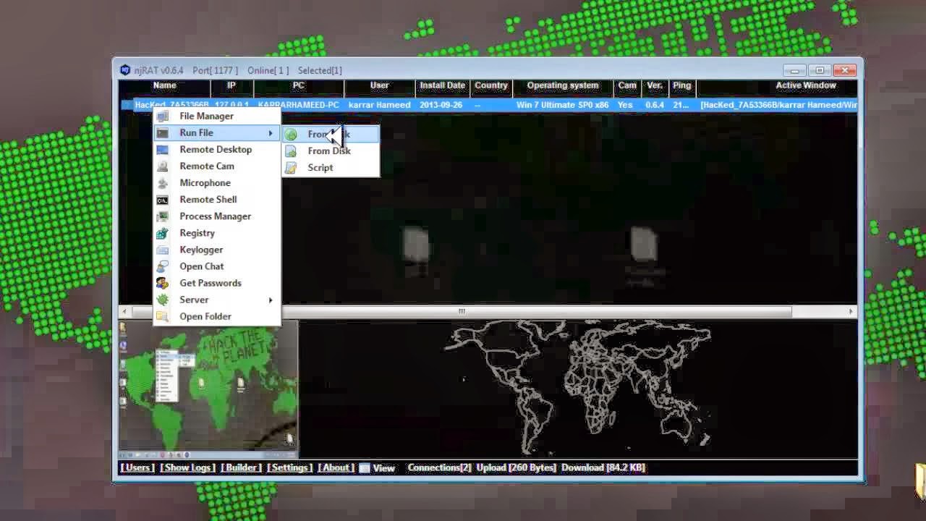Click the Keylogger keyboard icon

(163, 250)
